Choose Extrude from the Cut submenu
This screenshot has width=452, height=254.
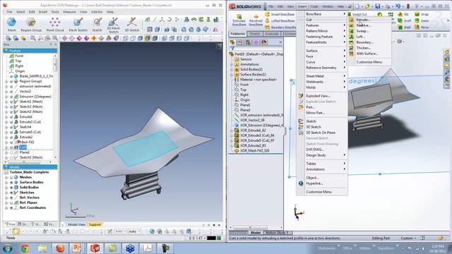click(370, 20)
